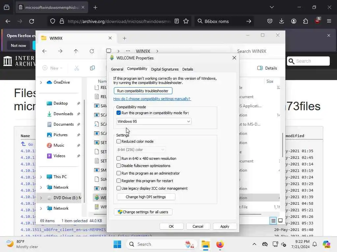Switch Explorer to details list view
Image resolution: width=337 pixels, height=252 pixels.
[273, 220]
